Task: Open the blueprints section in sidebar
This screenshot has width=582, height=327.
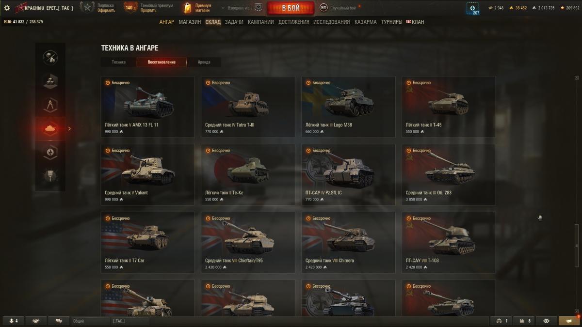Action: (50, 105)
